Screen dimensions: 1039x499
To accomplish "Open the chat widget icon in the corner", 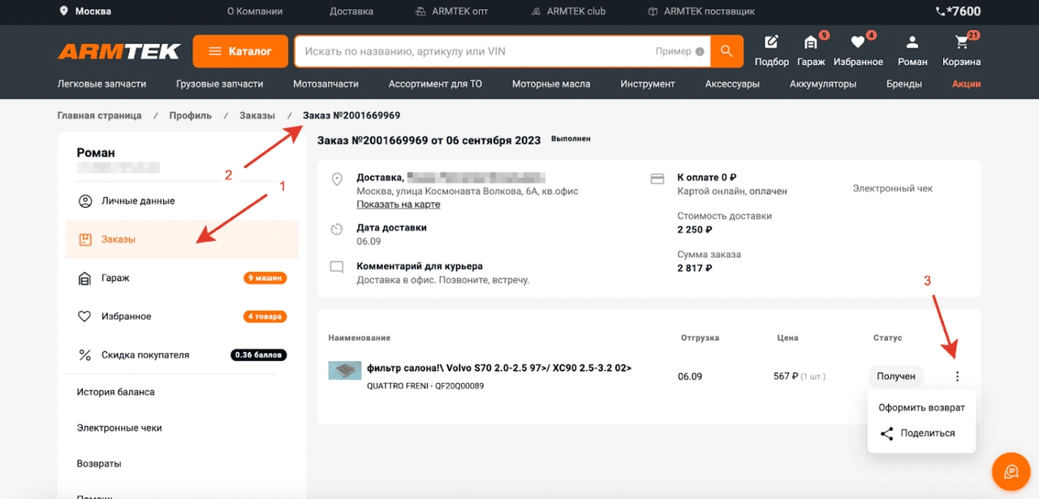I will (x=1011, y=471).
